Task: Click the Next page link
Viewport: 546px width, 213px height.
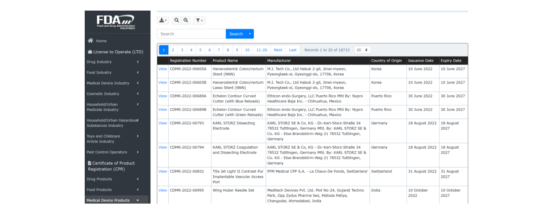Action: [278, 50]
